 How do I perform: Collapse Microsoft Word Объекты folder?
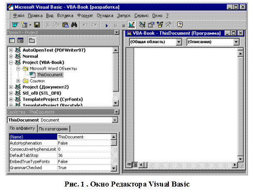[18, 69]
